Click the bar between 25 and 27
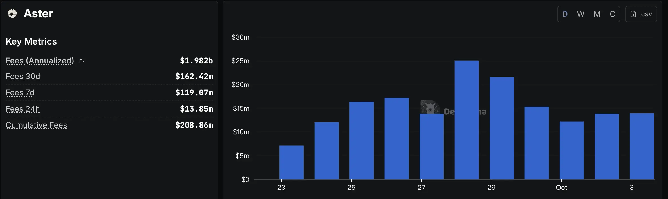The width and height of the screenshot is (668, 199). point(396,138)
